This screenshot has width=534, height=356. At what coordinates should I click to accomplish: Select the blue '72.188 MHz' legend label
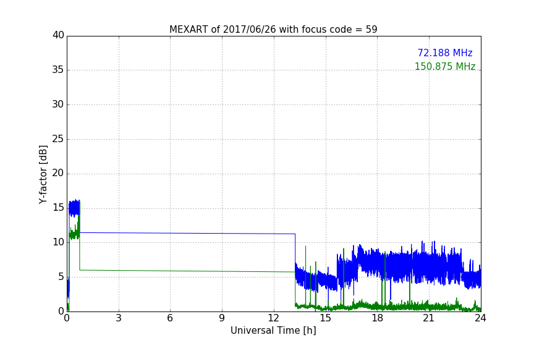point(445,53)
